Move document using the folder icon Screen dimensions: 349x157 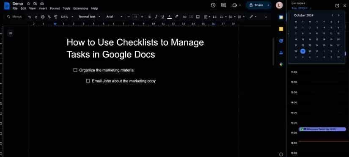(35, 3)
